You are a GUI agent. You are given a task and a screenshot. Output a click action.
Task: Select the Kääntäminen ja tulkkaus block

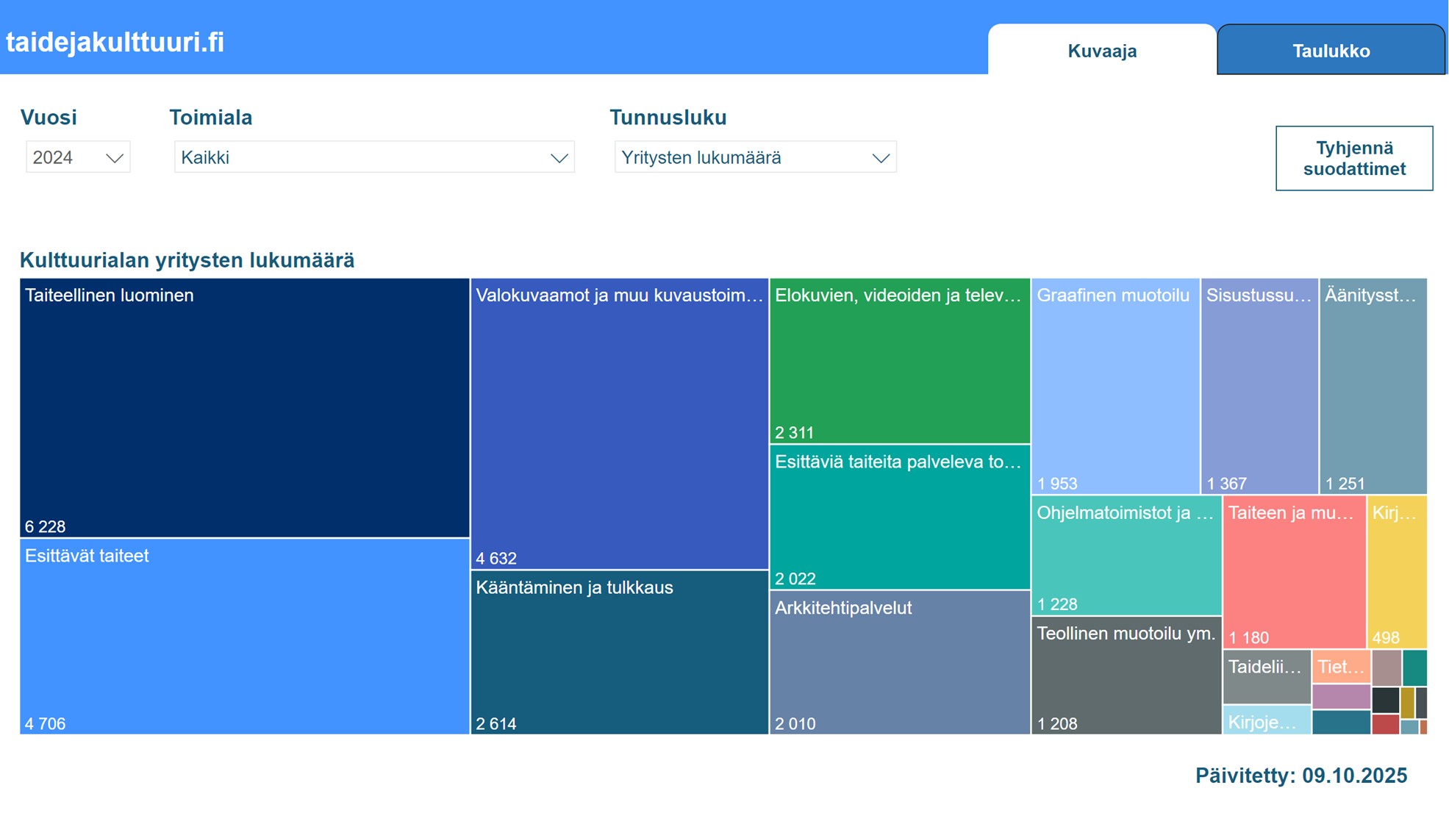(x=619, y=653)
